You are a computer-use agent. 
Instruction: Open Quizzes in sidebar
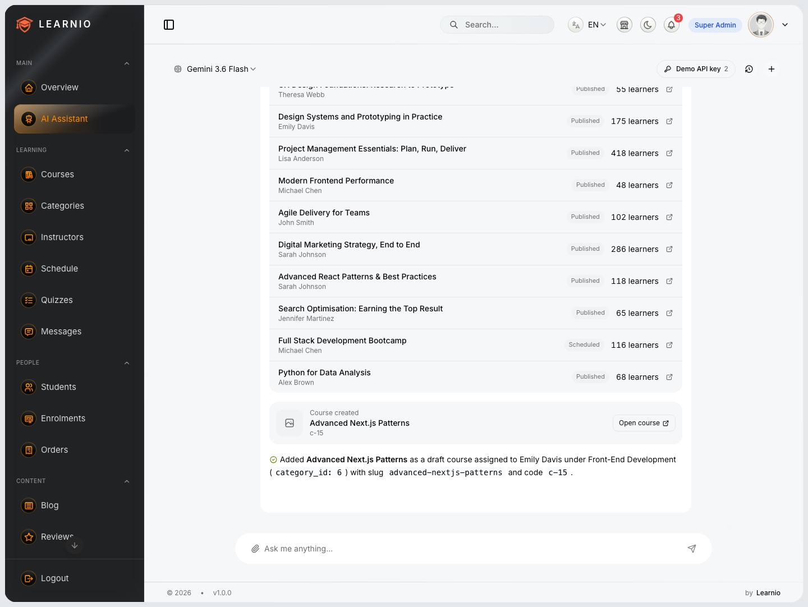click(x=75, y=300)
